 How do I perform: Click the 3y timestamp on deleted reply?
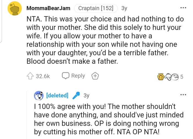[86, 95]
